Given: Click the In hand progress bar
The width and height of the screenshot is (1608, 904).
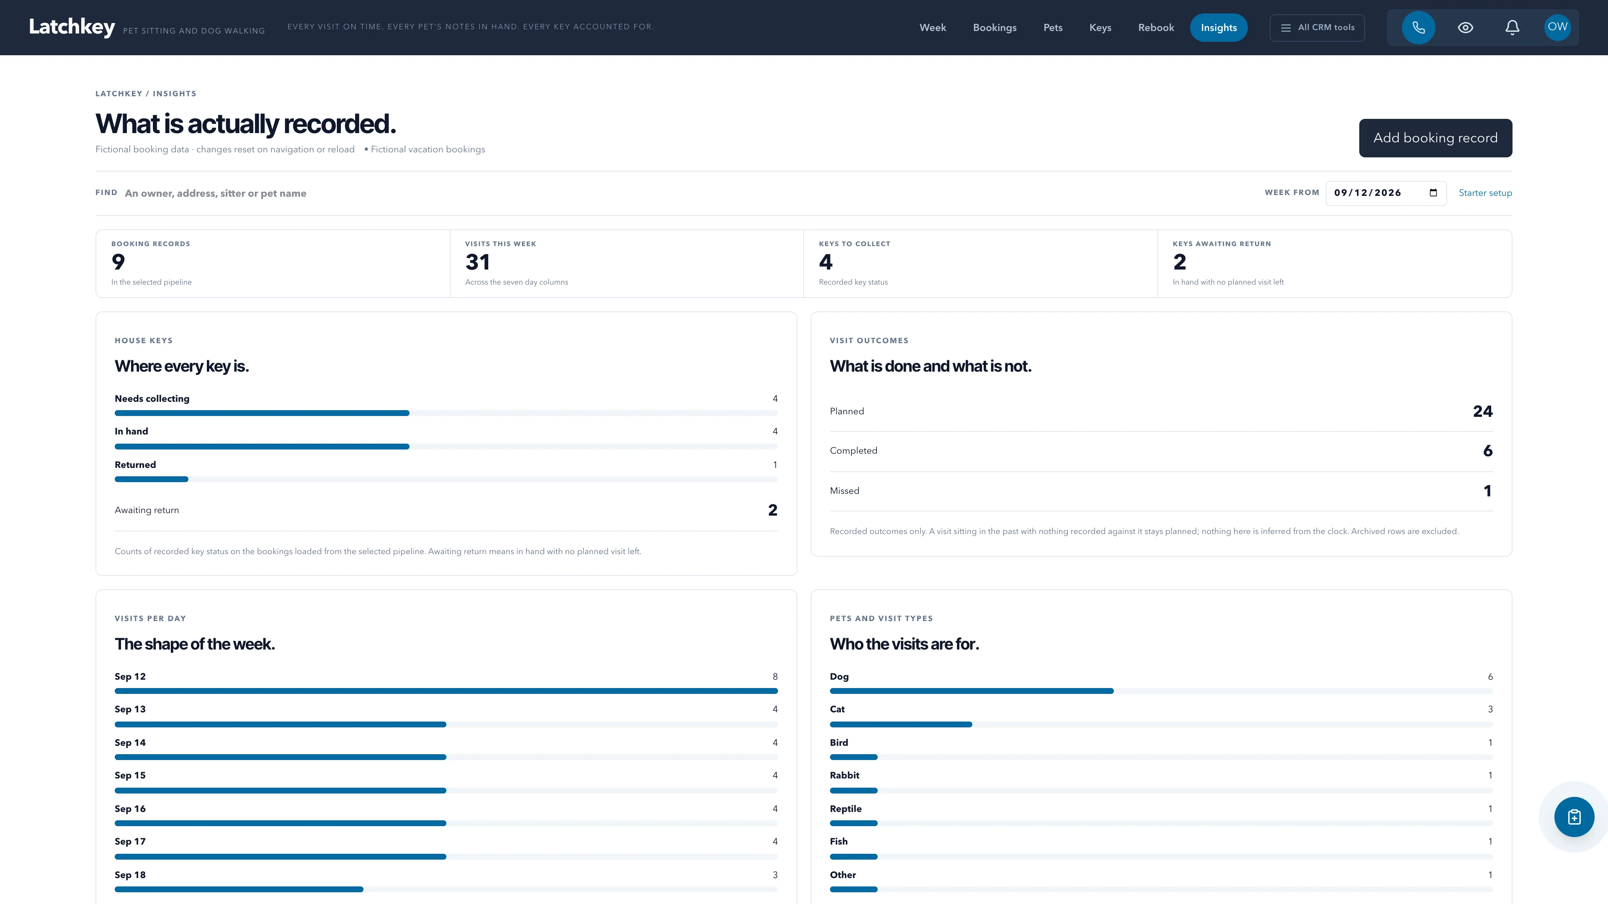Looking at the screenshot, I should tap(446, 447).
